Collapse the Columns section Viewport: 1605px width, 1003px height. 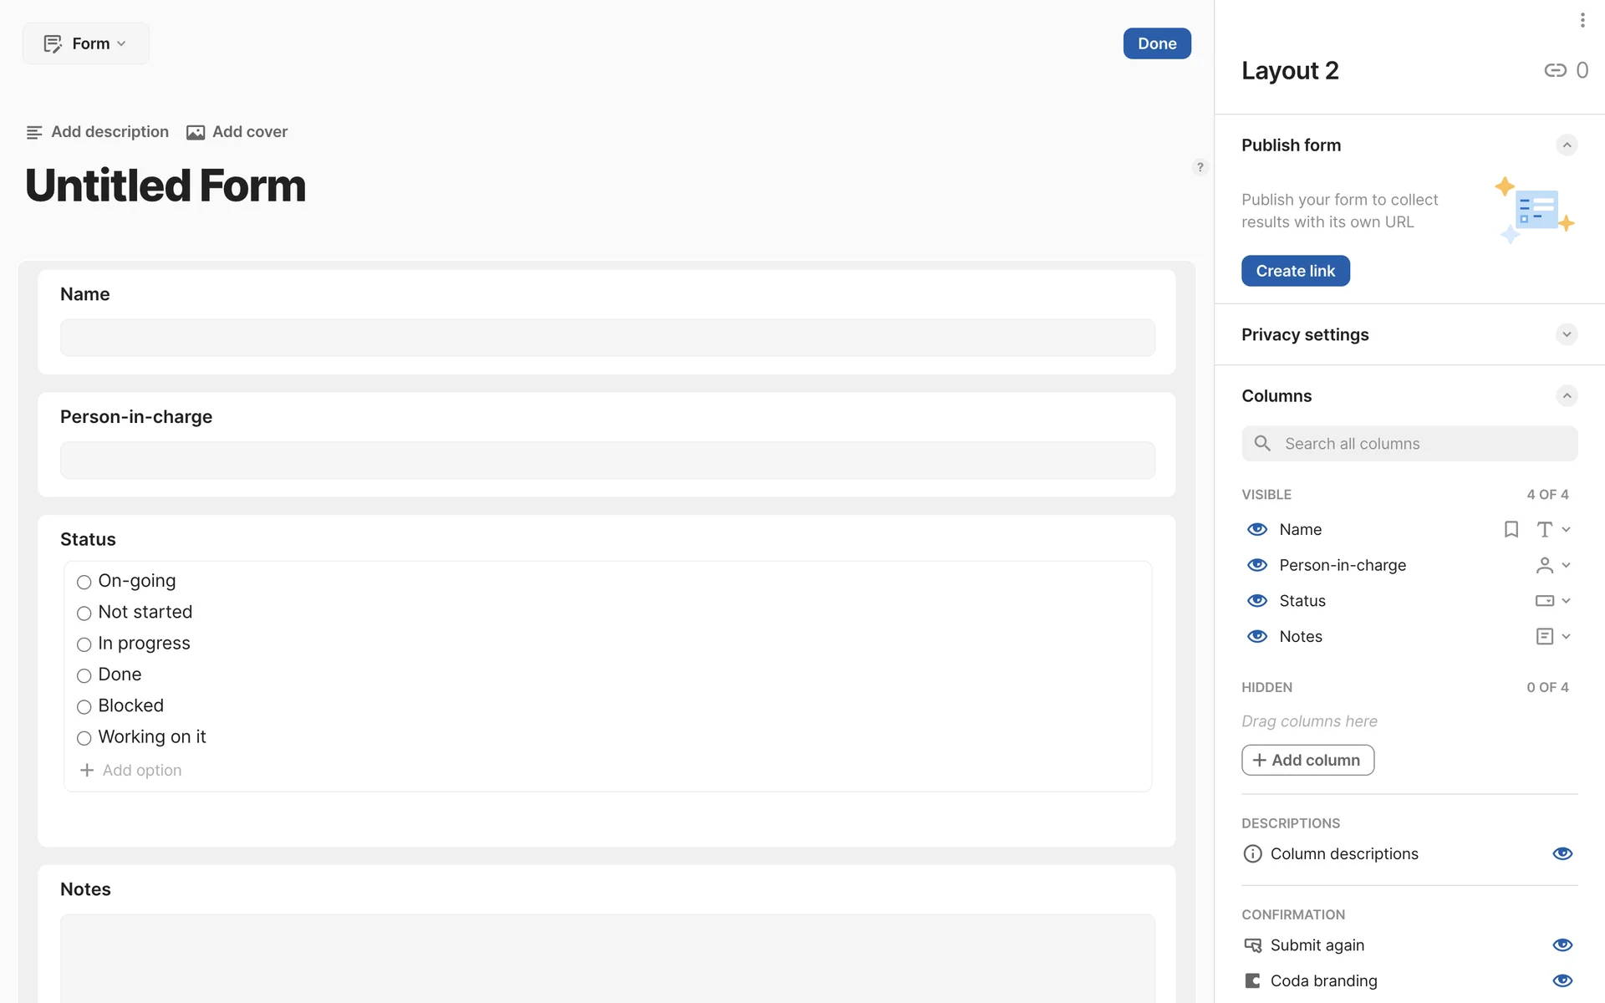pyautogui.click(x=1566, y=396)
